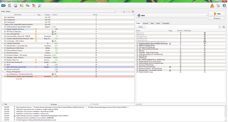Open the Profile Default dropdown

point(61,11)
